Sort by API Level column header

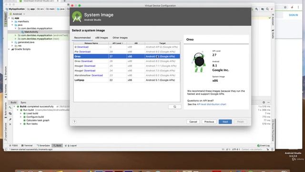click(118, 43)
